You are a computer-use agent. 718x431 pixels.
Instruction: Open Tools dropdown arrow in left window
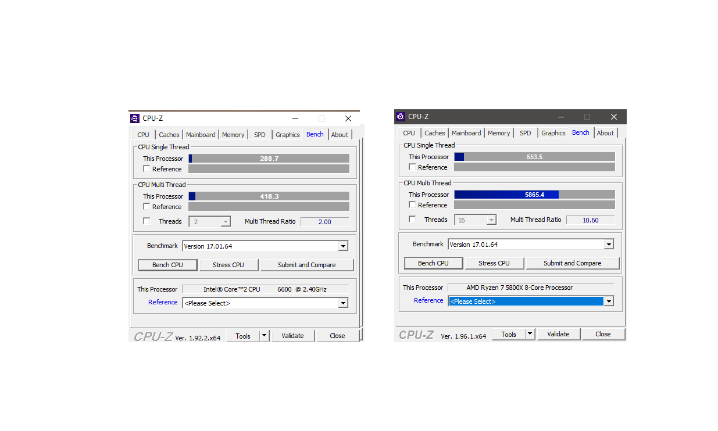[265, 336]
